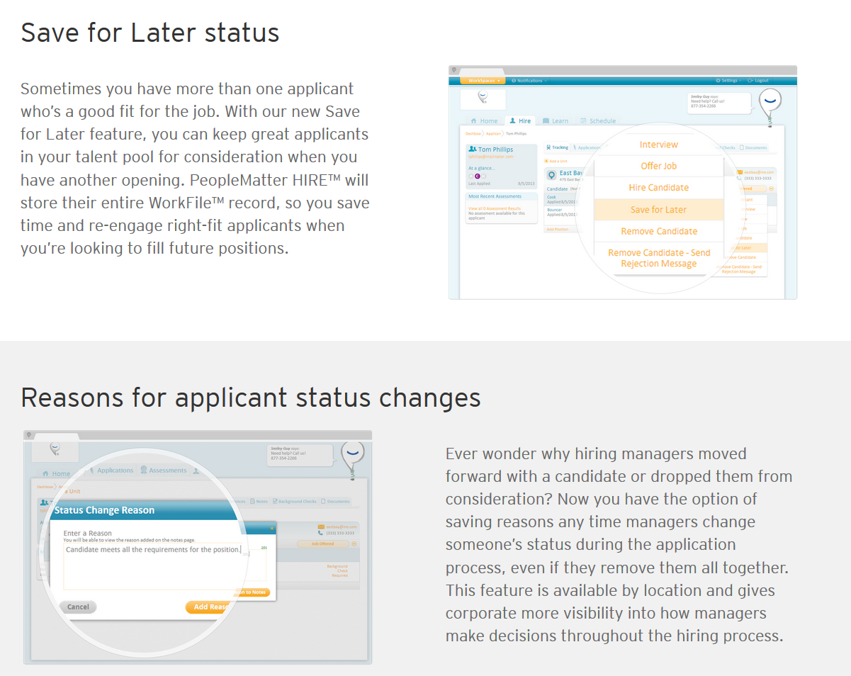Switch to the Schedule tab
The width and height of the screenshot is (851, 676).
pos(598,121)
